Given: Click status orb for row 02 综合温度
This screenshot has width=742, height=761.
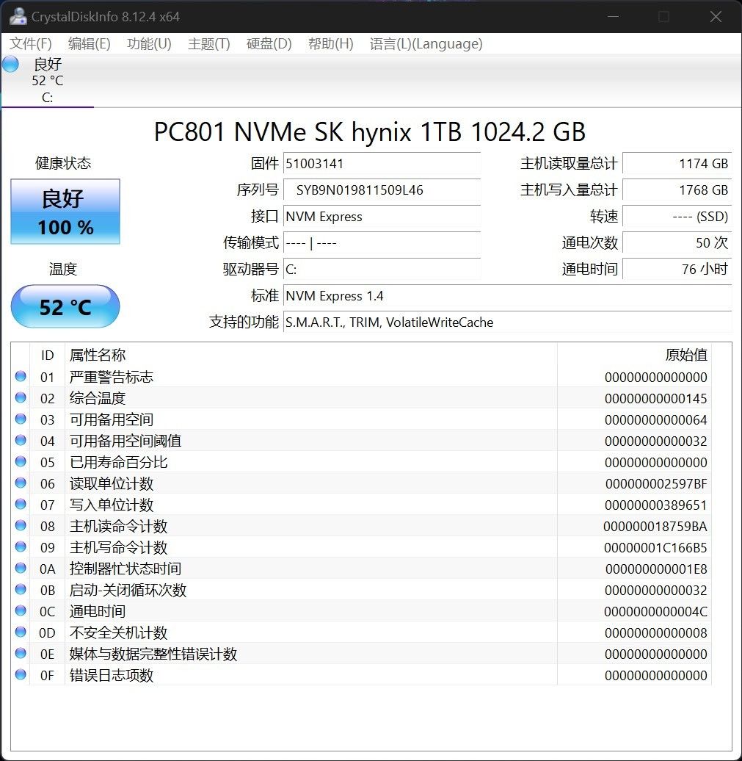Looking at the screenshot, I should pos(21,397).
